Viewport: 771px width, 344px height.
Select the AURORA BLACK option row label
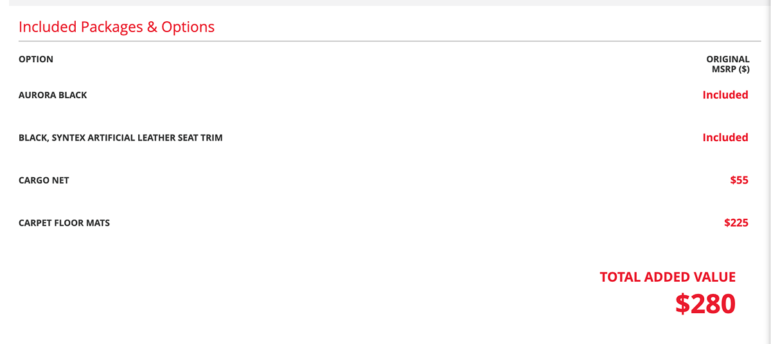pos(53,95)
